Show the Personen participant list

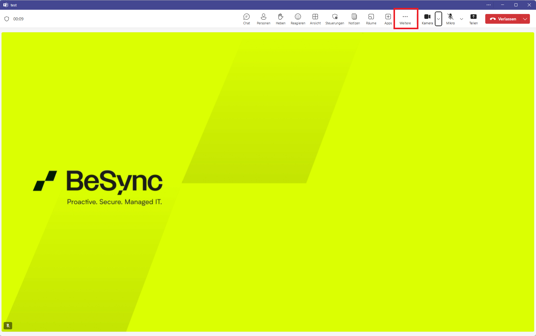pos(263,19)
